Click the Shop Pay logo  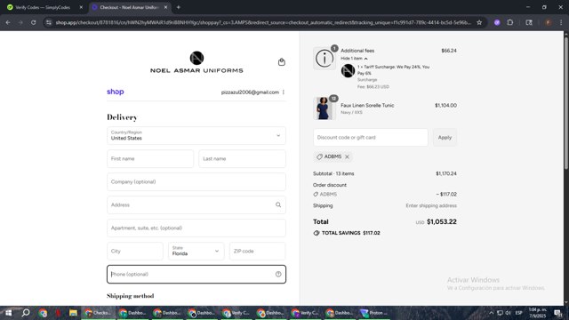(116, 92)
